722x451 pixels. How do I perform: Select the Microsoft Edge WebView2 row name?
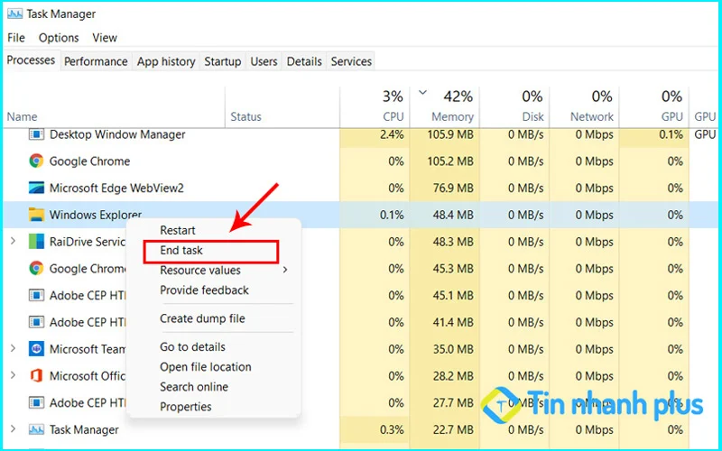(x=116, y=188)
